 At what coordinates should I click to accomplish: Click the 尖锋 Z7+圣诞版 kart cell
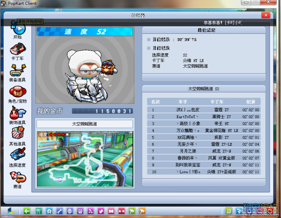pyautogui.click(x=222, y=172)
